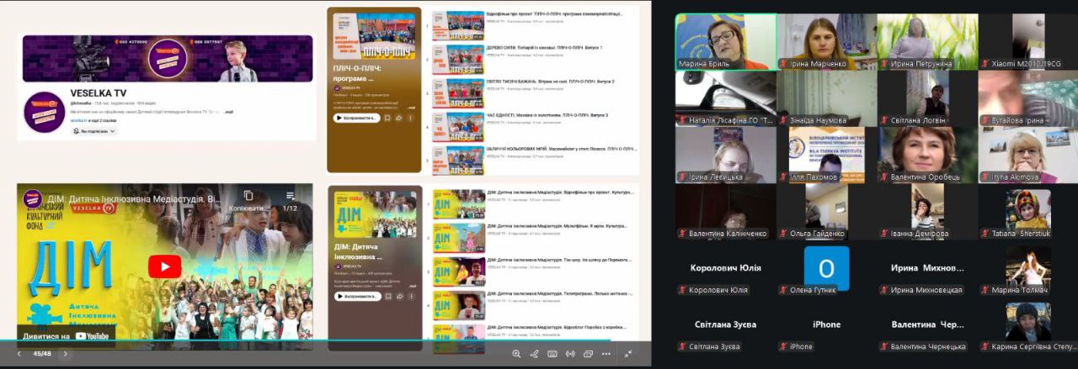
Task: Open the captions icon in slide toolbar
Action: 552,354
